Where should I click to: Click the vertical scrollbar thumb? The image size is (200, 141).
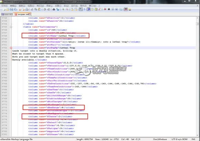197,24
